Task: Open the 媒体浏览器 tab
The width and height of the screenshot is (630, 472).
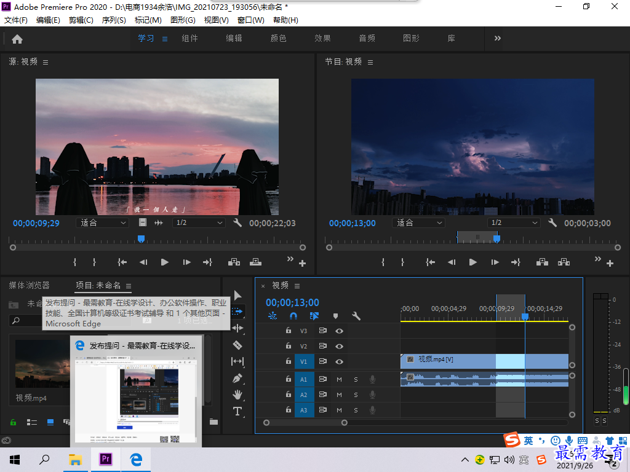Action: [x=29, y=285]
